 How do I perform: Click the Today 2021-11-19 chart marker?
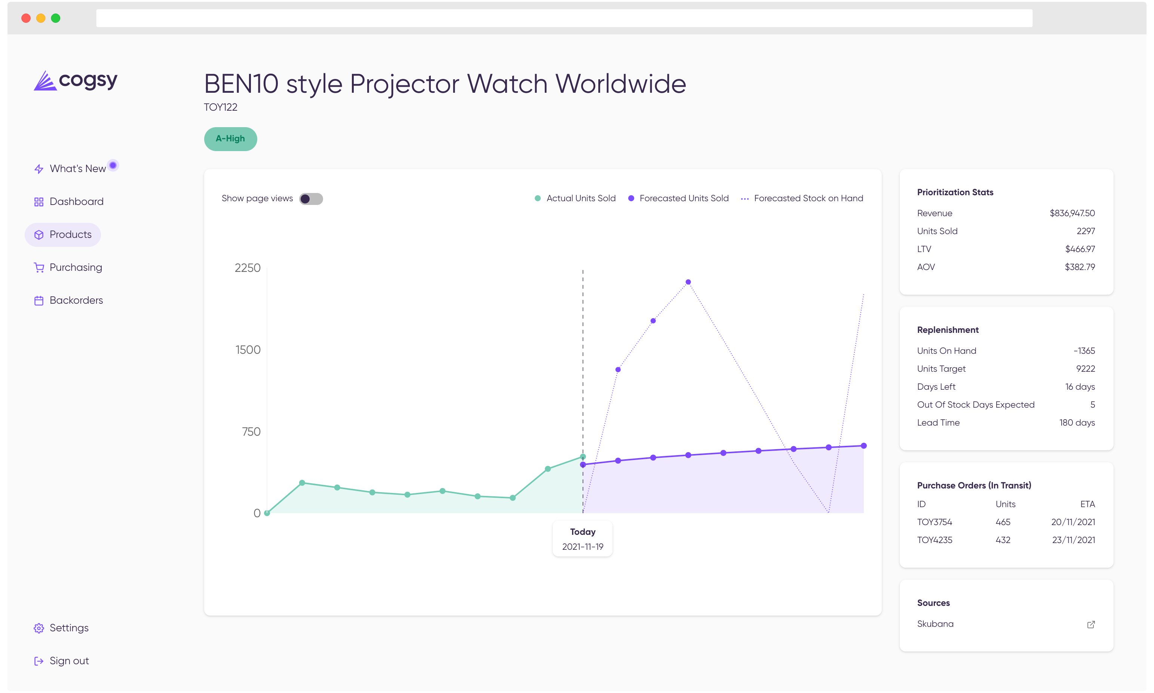(583, 539)
